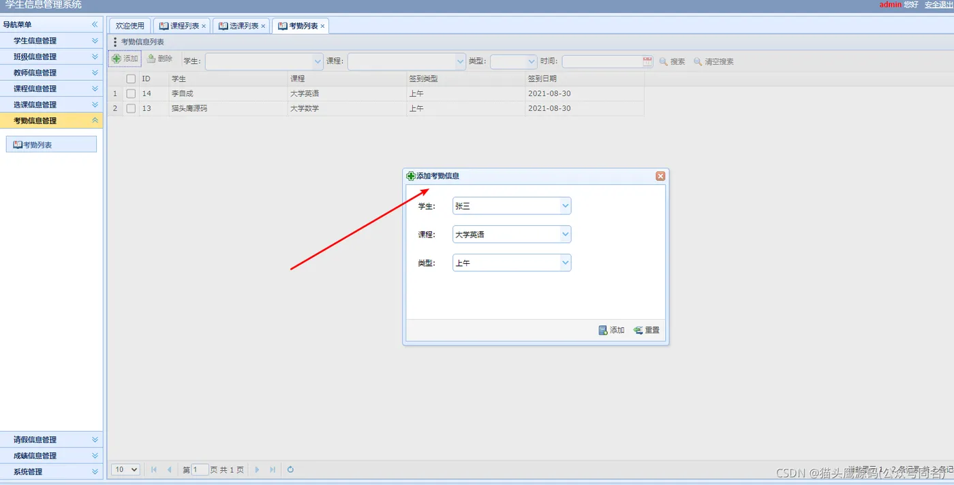Select the 李自成 student cell

[x=228, y=94]
